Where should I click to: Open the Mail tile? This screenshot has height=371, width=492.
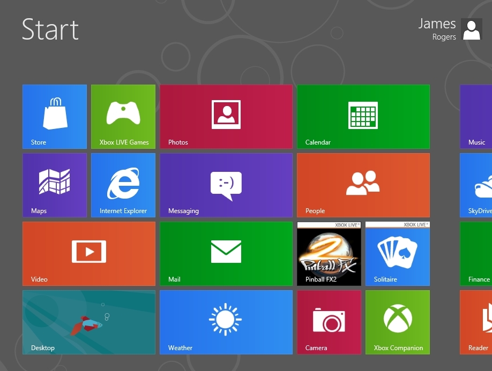[x=226, y=254]
